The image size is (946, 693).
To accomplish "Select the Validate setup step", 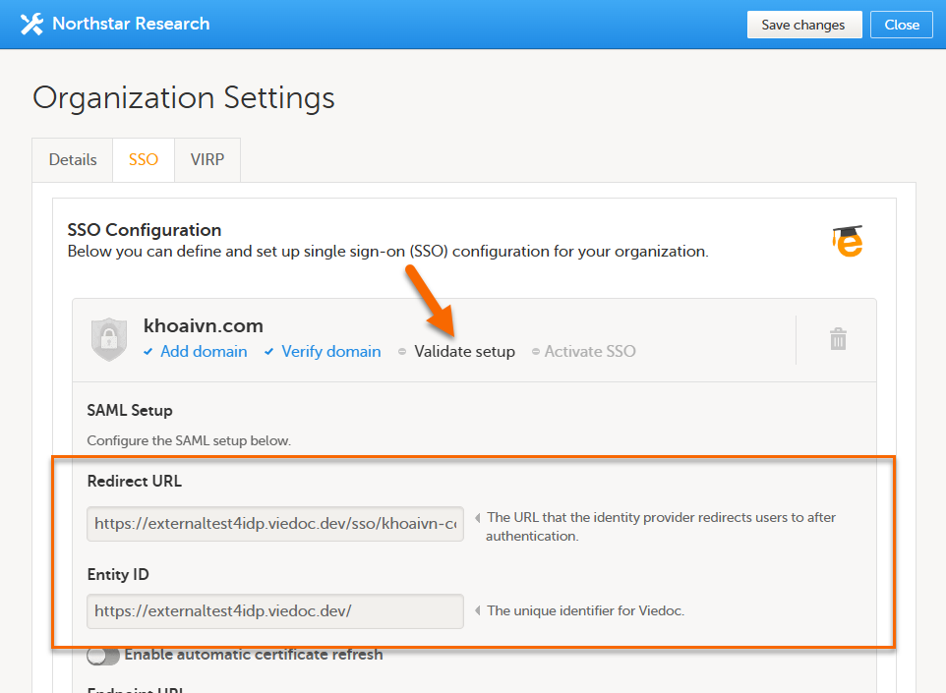I will point(464,352).
